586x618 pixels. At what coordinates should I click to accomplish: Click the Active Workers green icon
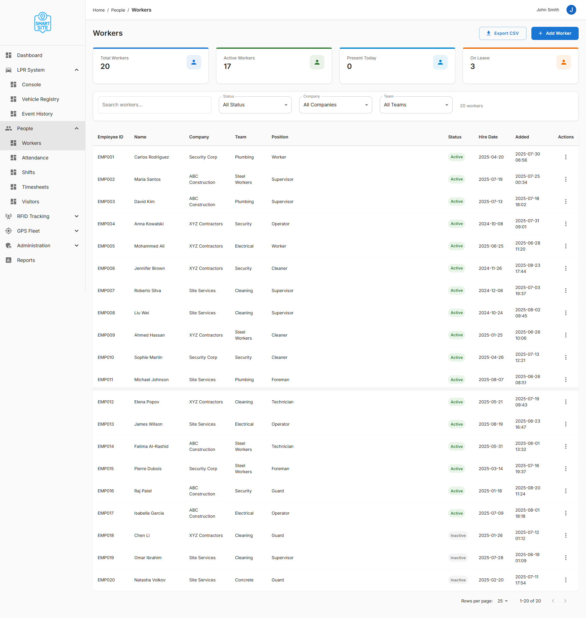[317, 63]
